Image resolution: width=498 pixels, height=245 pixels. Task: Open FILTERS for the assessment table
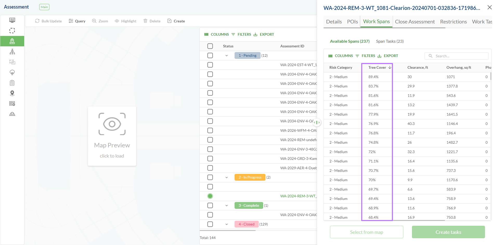click(241, 34)
